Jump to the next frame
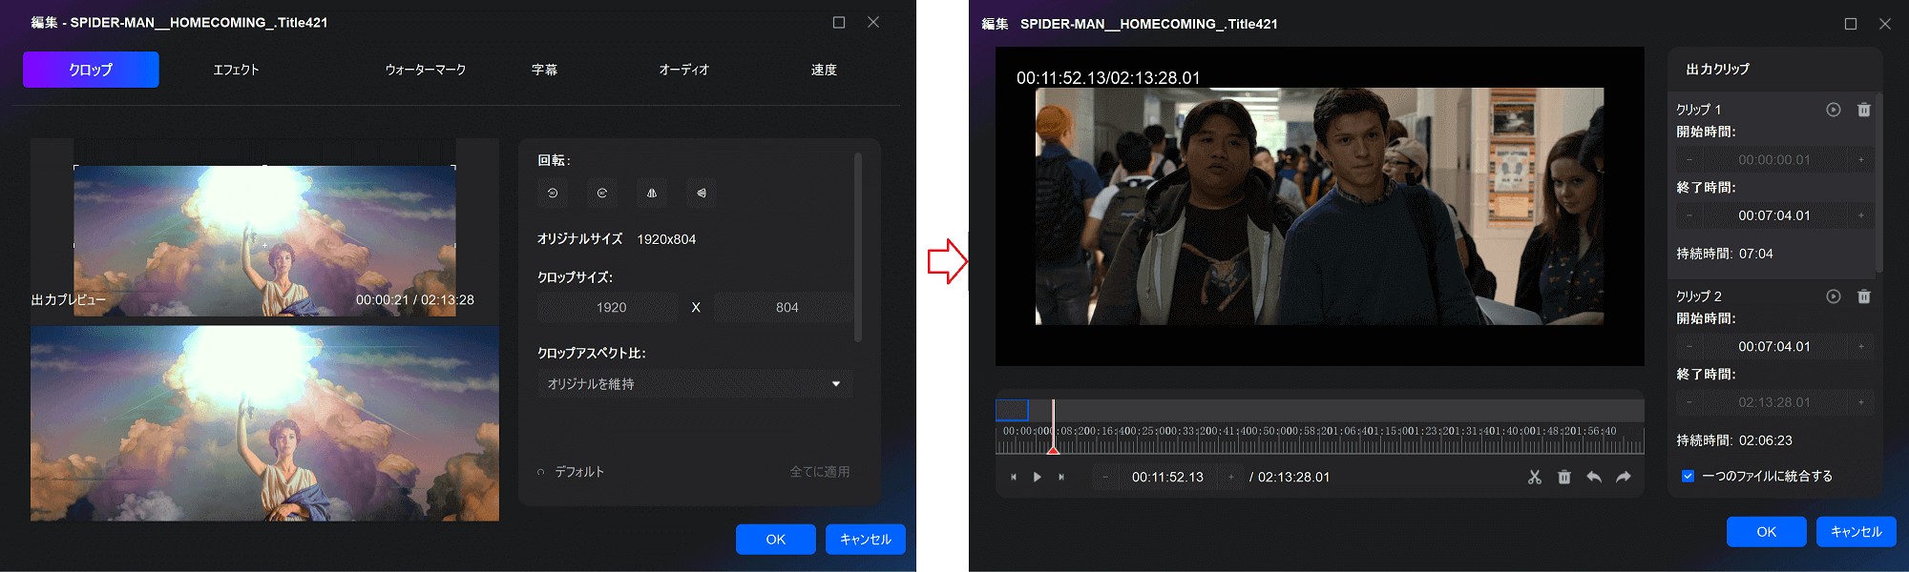Image resolution: width=1909 pixels, height=572 pixels. coord(1061,477)
